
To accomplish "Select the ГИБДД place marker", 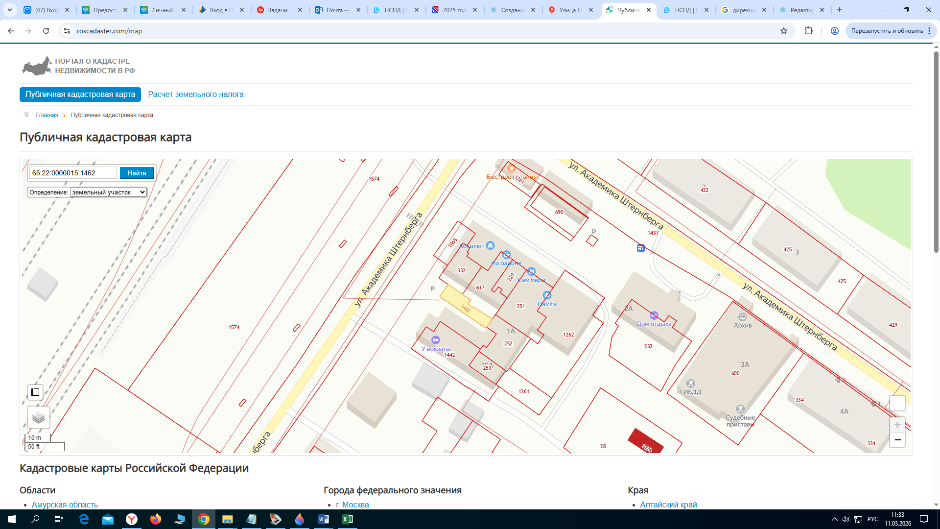I will point(691,384).
